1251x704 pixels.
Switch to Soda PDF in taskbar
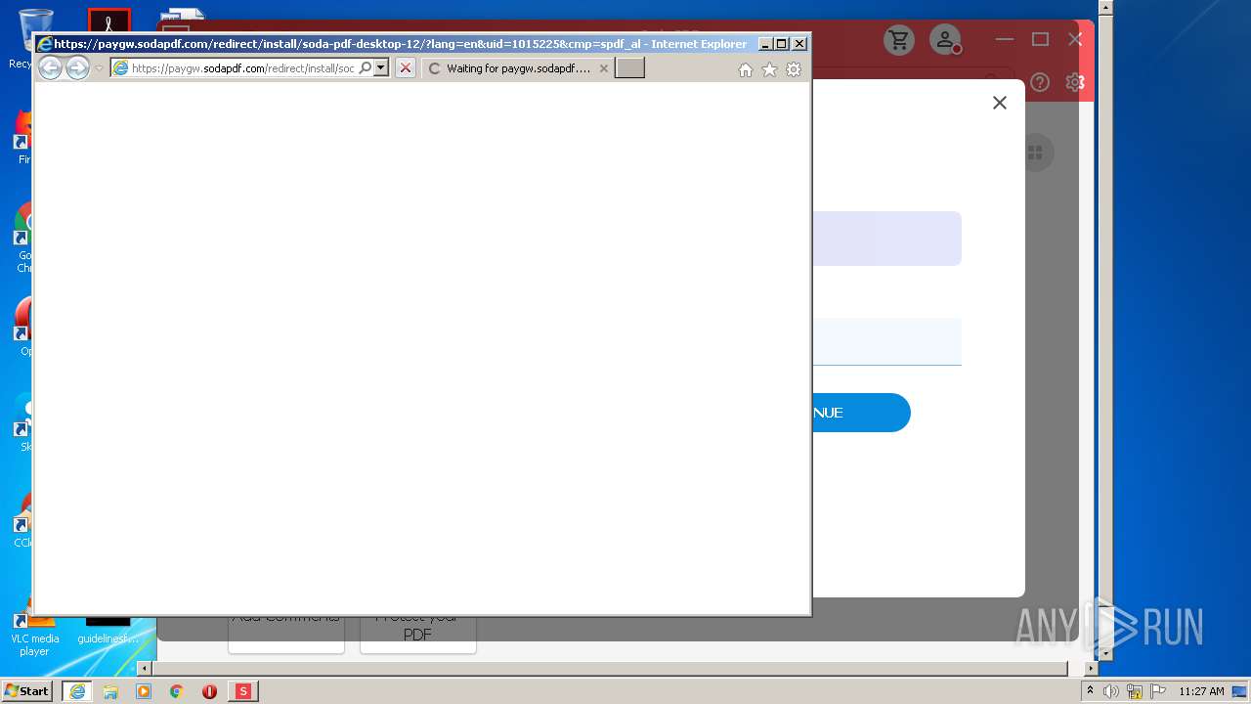(243, 691)
